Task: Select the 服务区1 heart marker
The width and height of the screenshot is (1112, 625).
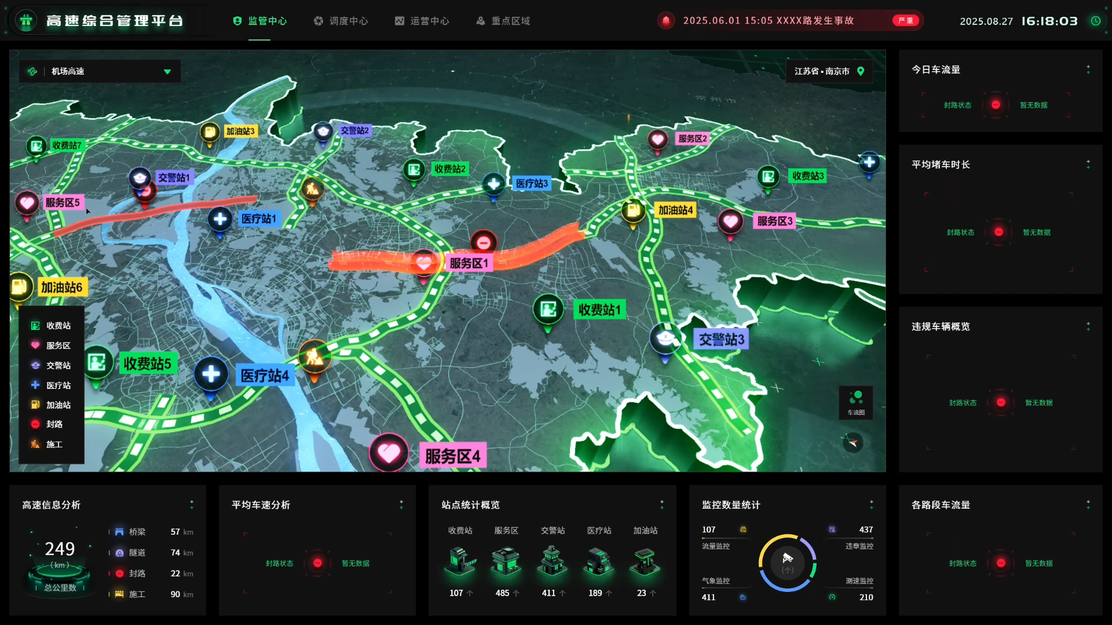Action: click(x=423, y=264)
